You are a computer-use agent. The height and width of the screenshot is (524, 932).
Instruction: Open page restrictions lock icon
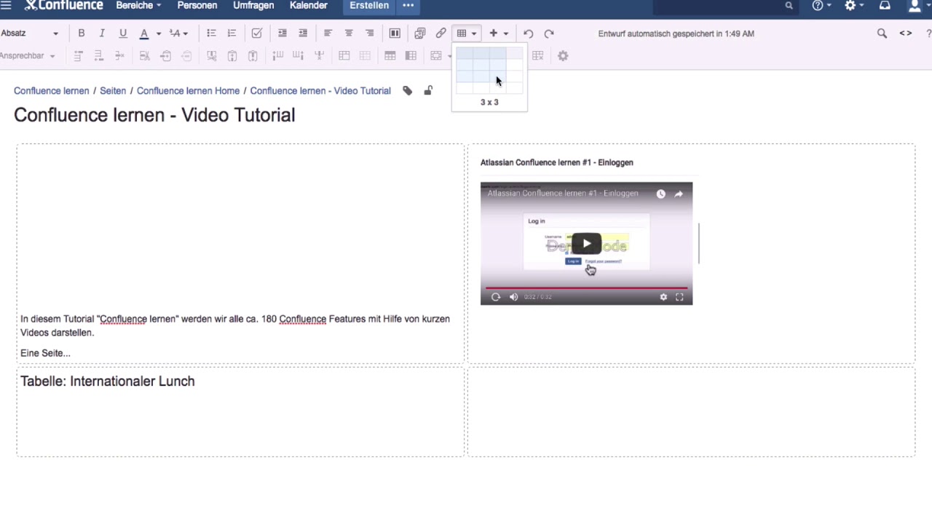(428, 91)
